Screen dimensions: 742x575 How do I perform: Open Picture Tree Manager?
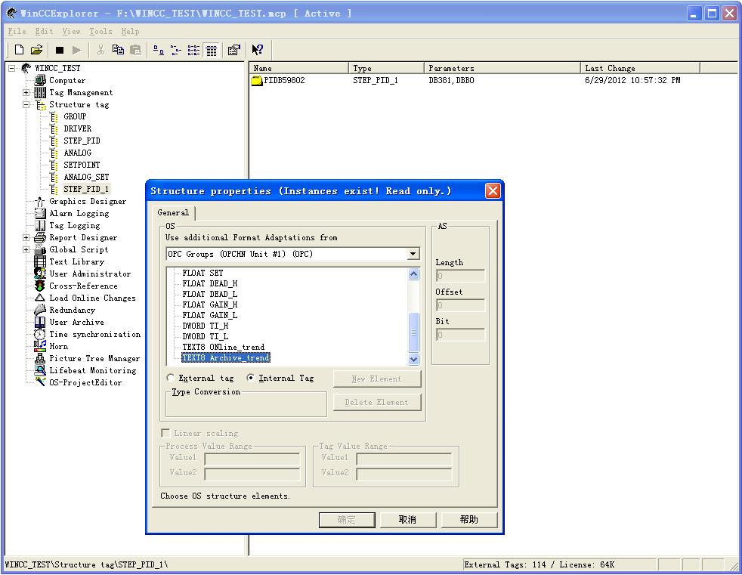click(x=94, y=358)
